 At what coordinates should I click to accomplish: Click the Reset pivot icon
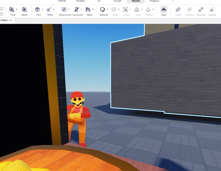[x=24, y=9]
